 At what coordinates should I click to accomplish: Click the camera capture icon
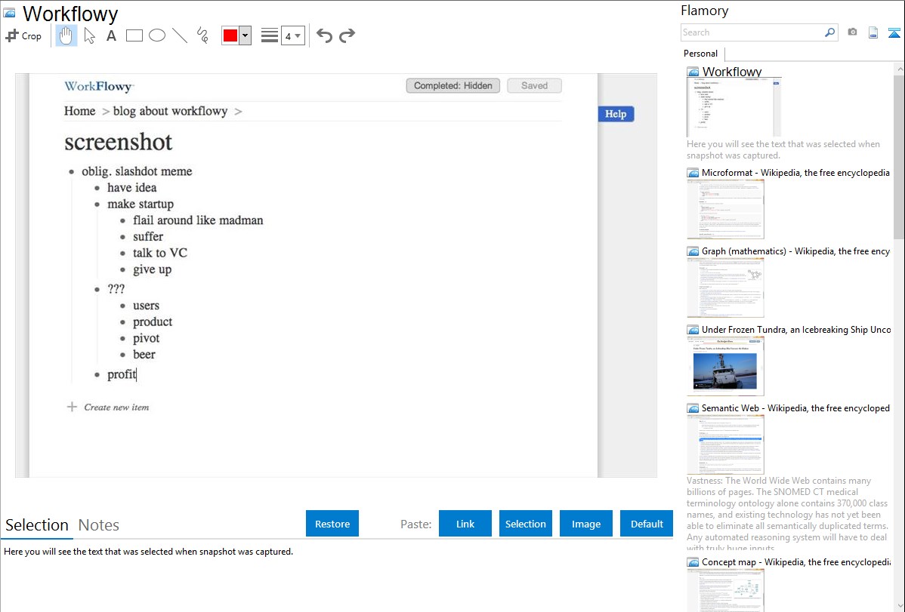[852, 32]
